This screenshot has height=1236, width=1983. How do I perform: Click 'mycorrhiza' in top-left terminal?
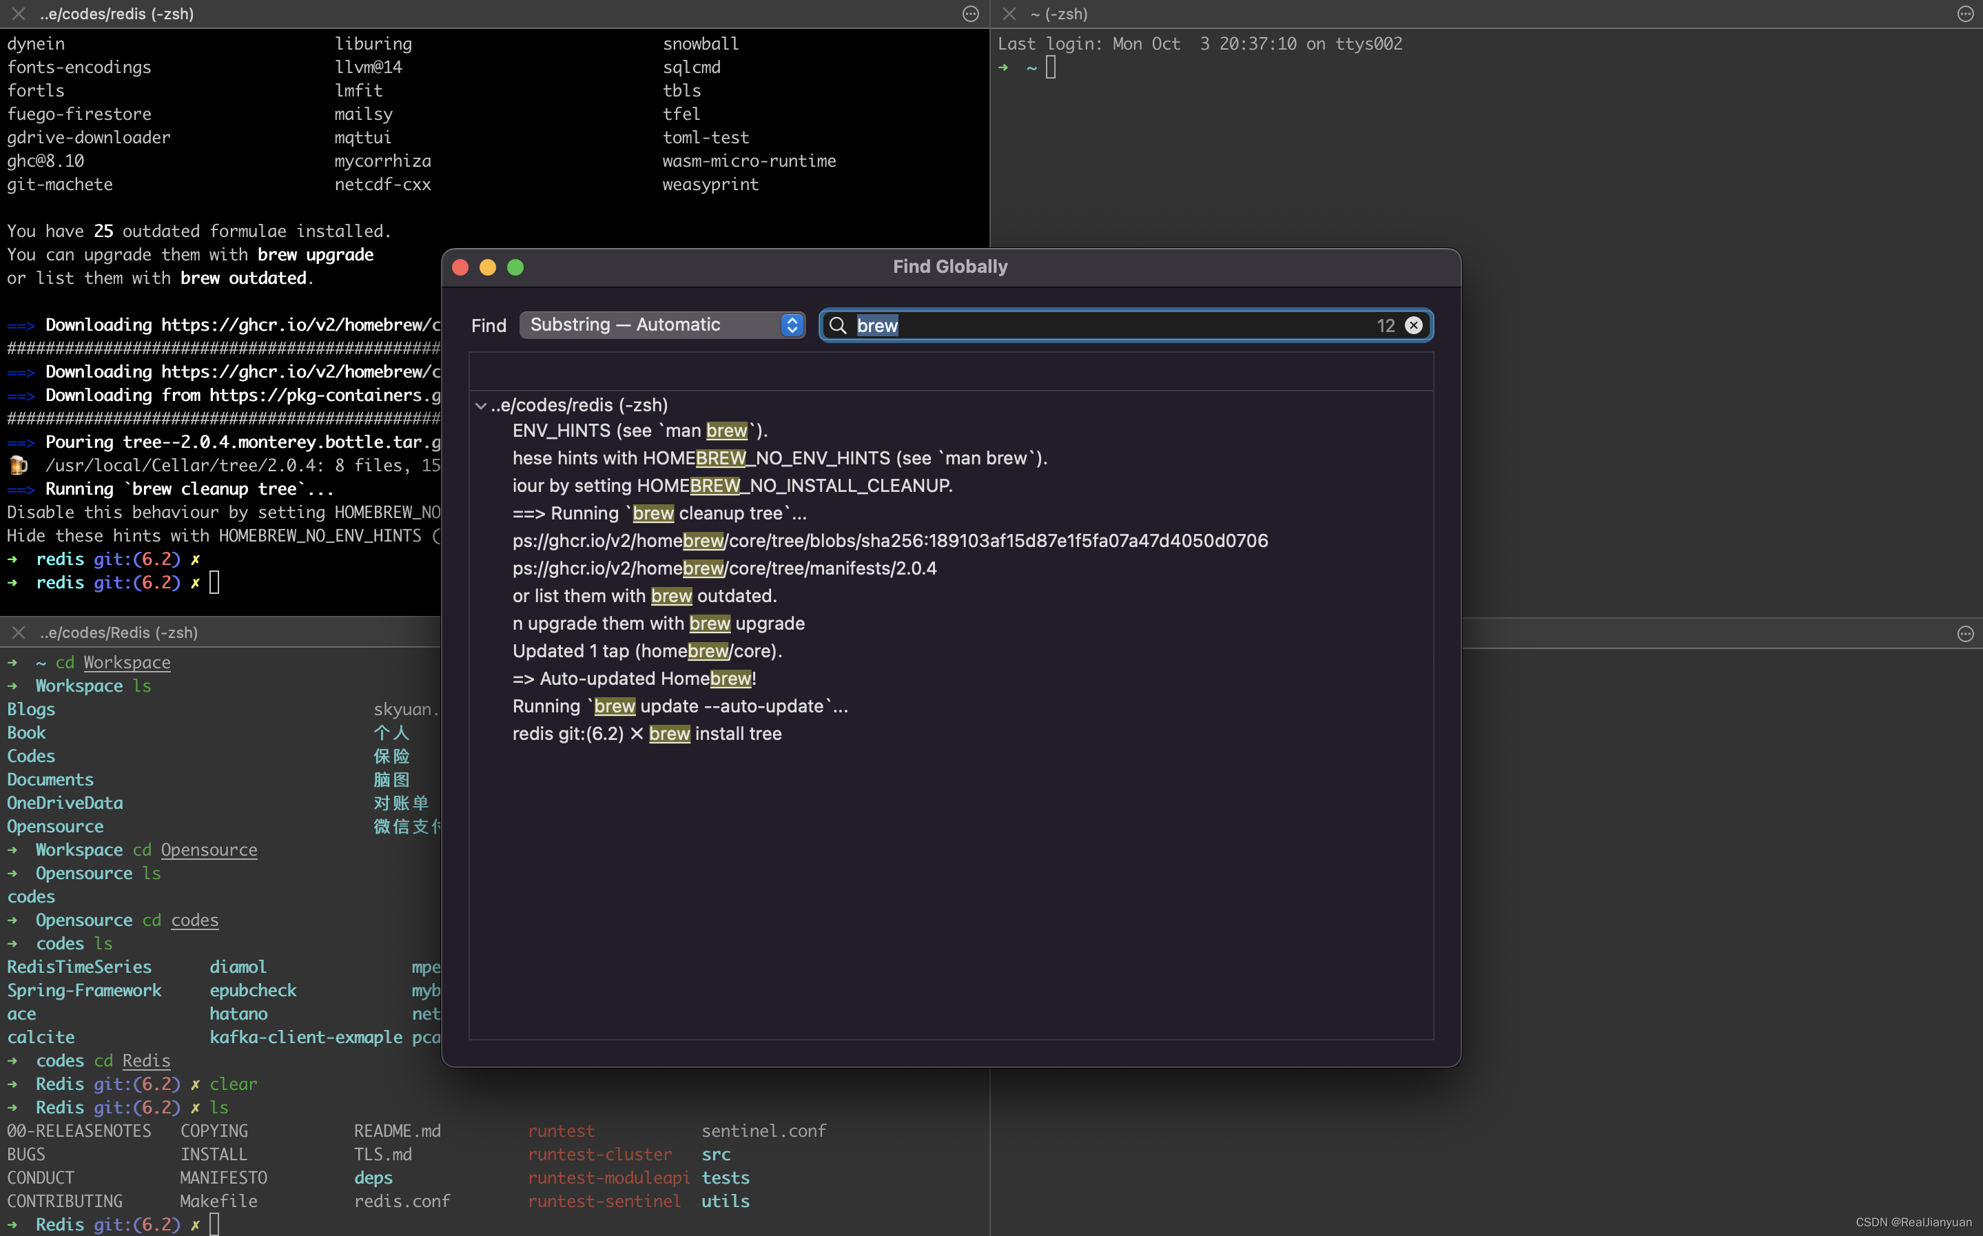[382, 161]
